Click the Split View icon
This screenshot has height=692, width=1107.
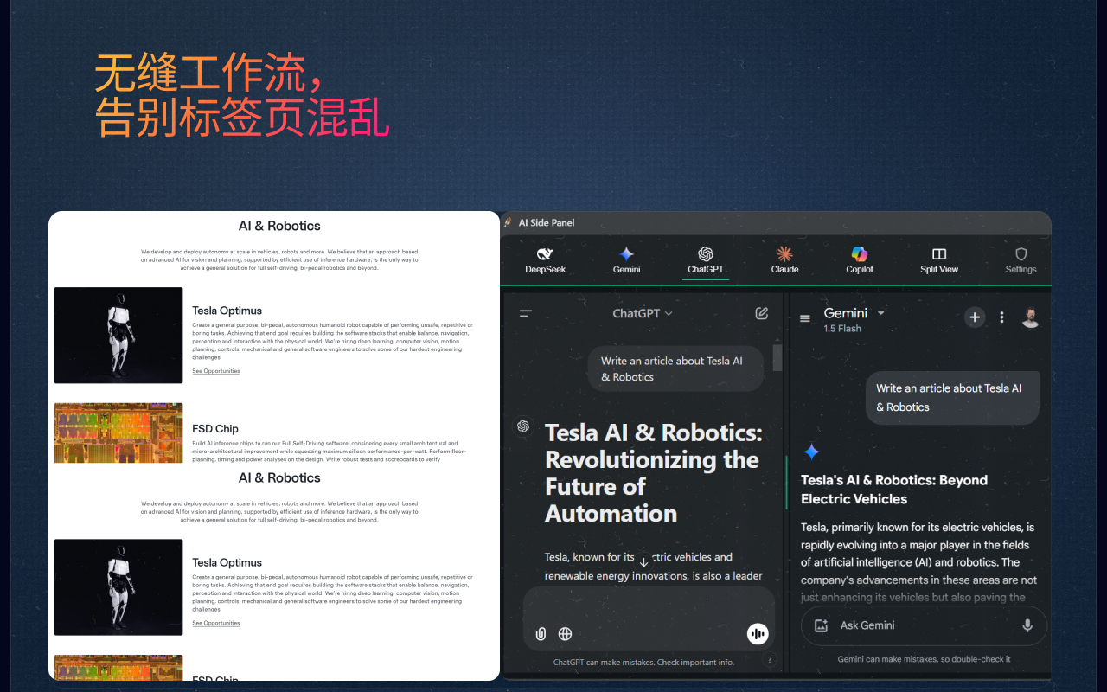(x=938, y=255)
